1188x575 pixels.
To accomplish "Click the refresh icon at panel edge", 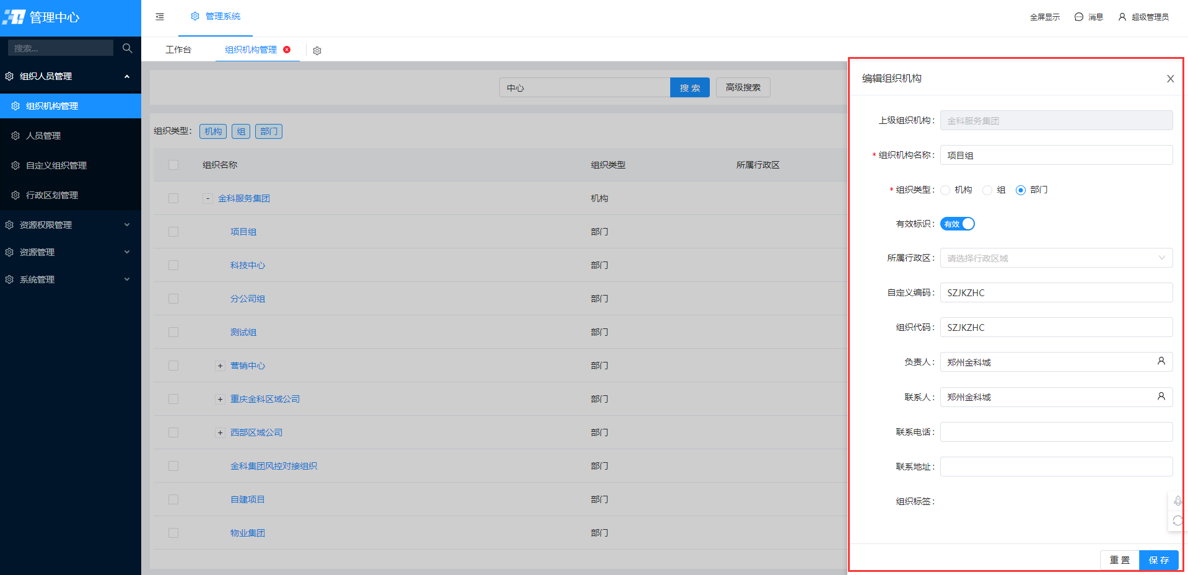I will tap(1177, 520).
